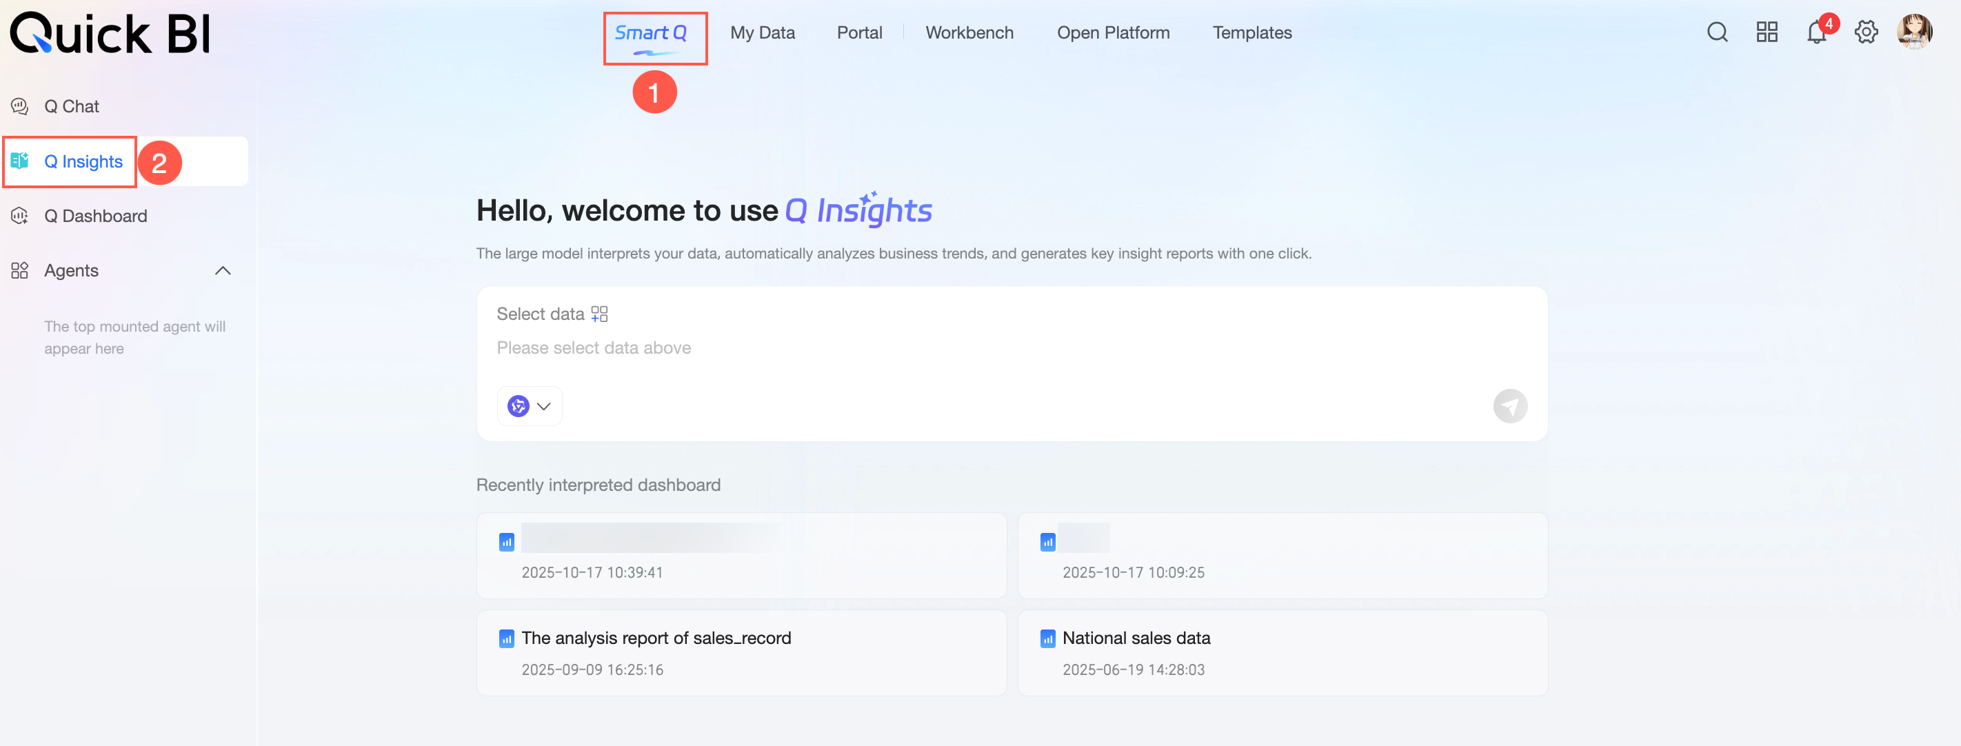1961x746 pixels.
Task: Collapse the Agents section chevron
Action: pyautogui.click(x=222, y=271)
